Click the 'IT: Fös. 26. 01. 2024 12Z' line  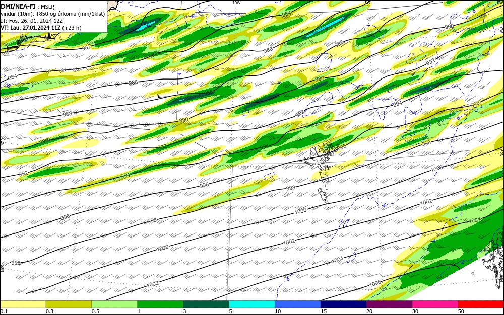[x=31, y=21]
